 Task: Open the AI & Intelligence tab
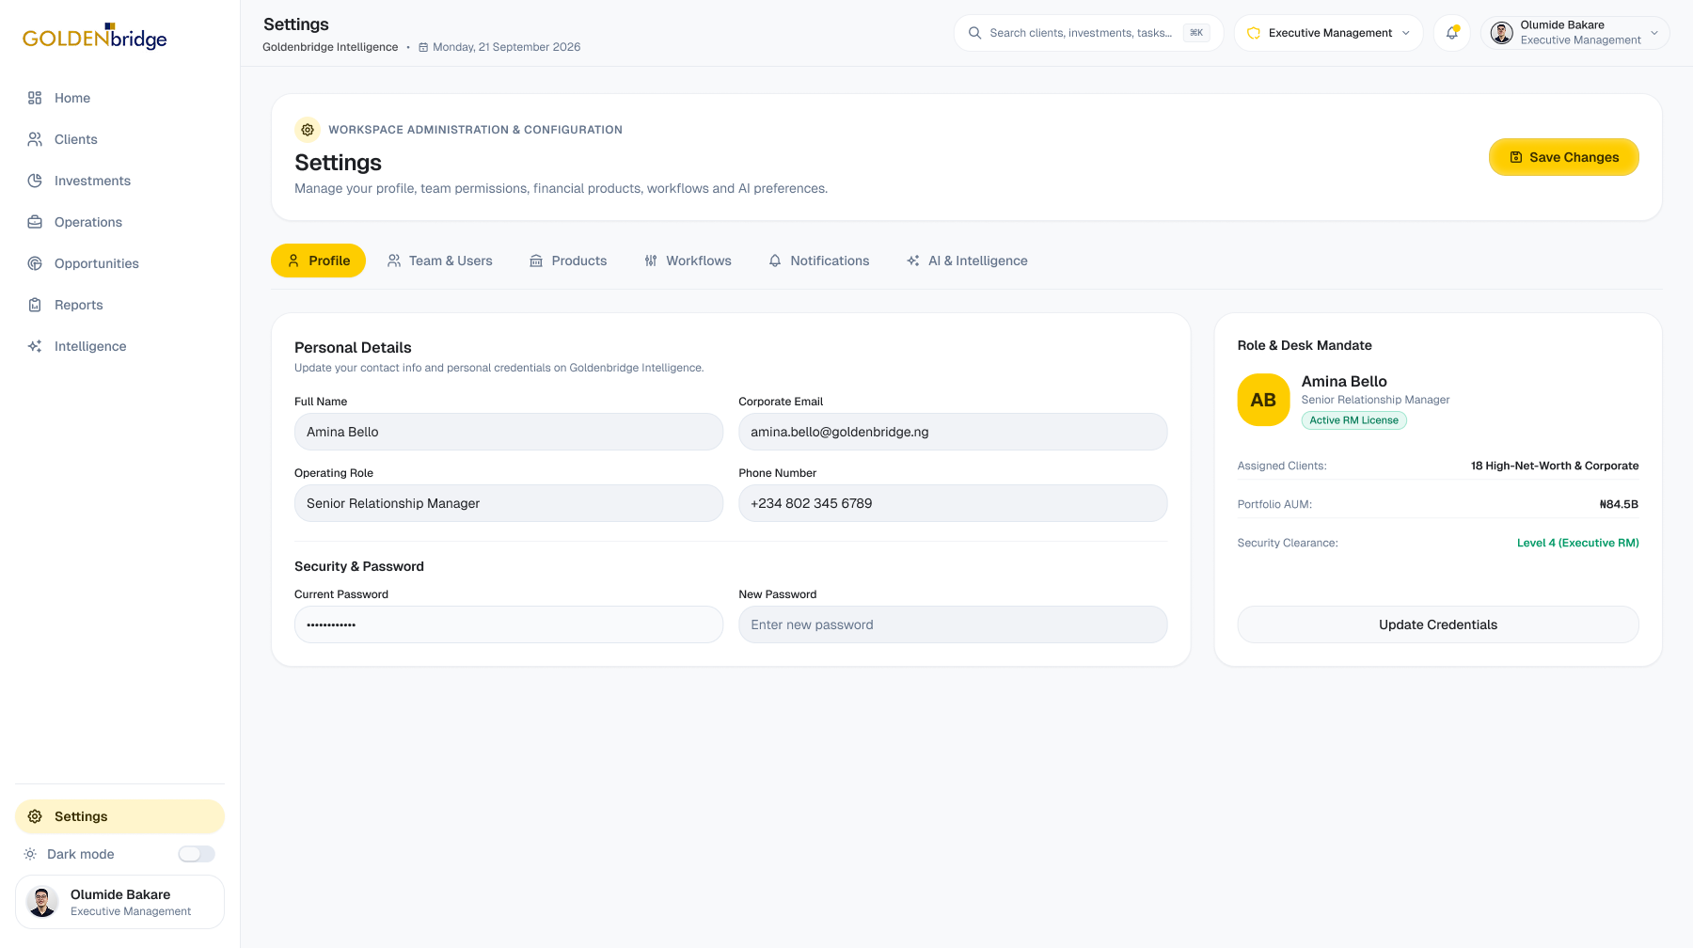tap(967, 261)
